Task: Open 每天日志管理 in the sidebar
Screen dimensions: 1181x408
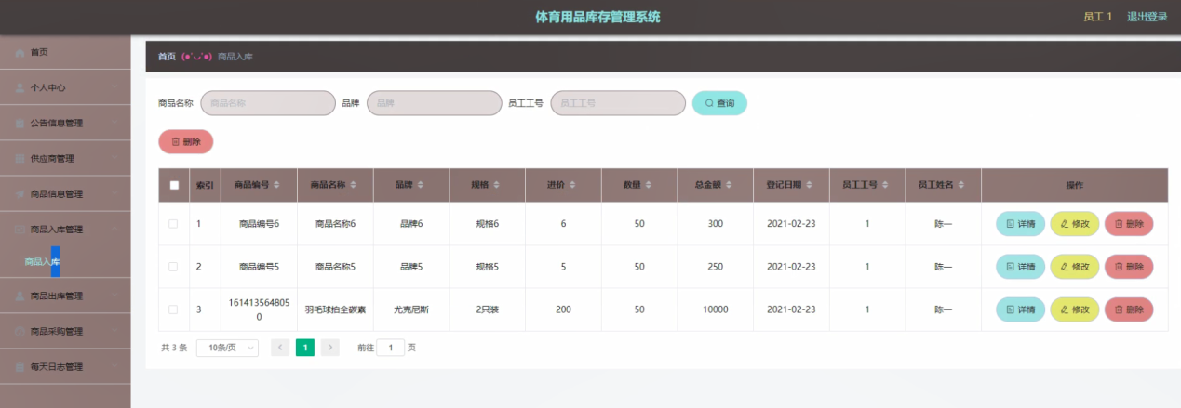Action: [x=65, y=367]
